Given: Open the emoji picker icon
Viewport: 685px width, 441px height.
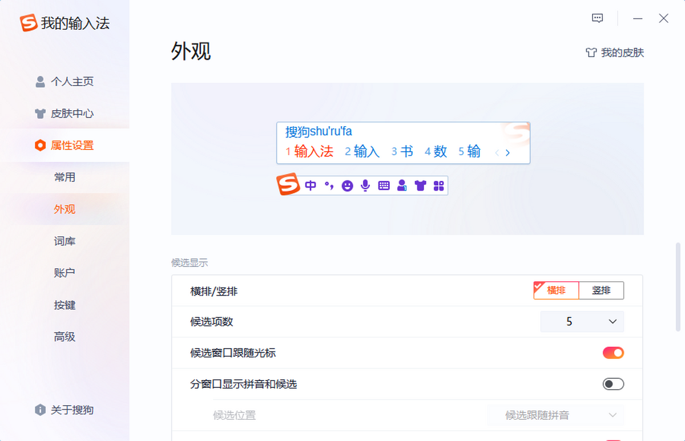Looking at the screenshot, I should 347,185.
